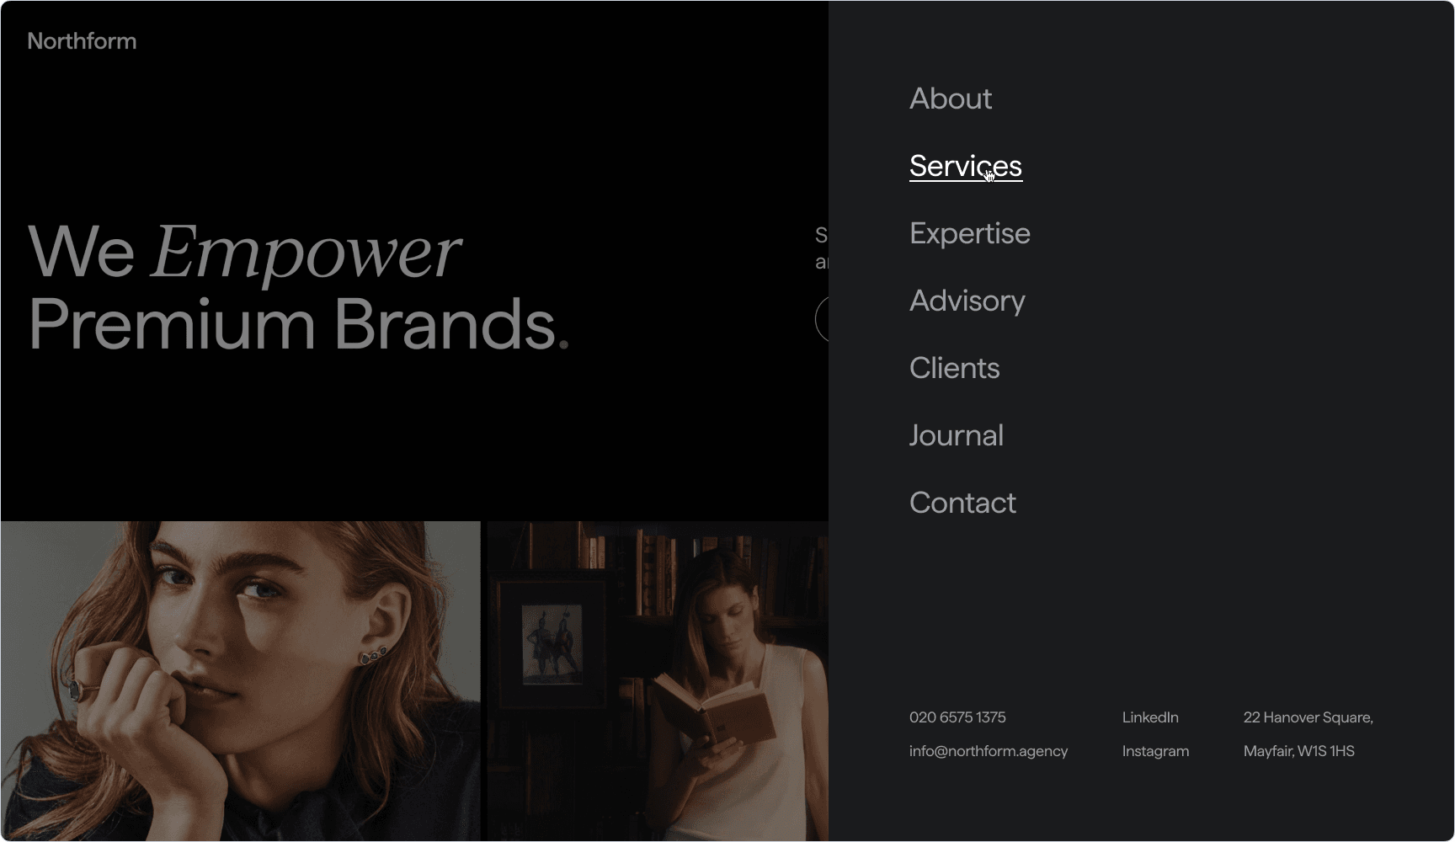Open the About menu item
Viewport: 1455px width, 842px height.
click(951, 99)
